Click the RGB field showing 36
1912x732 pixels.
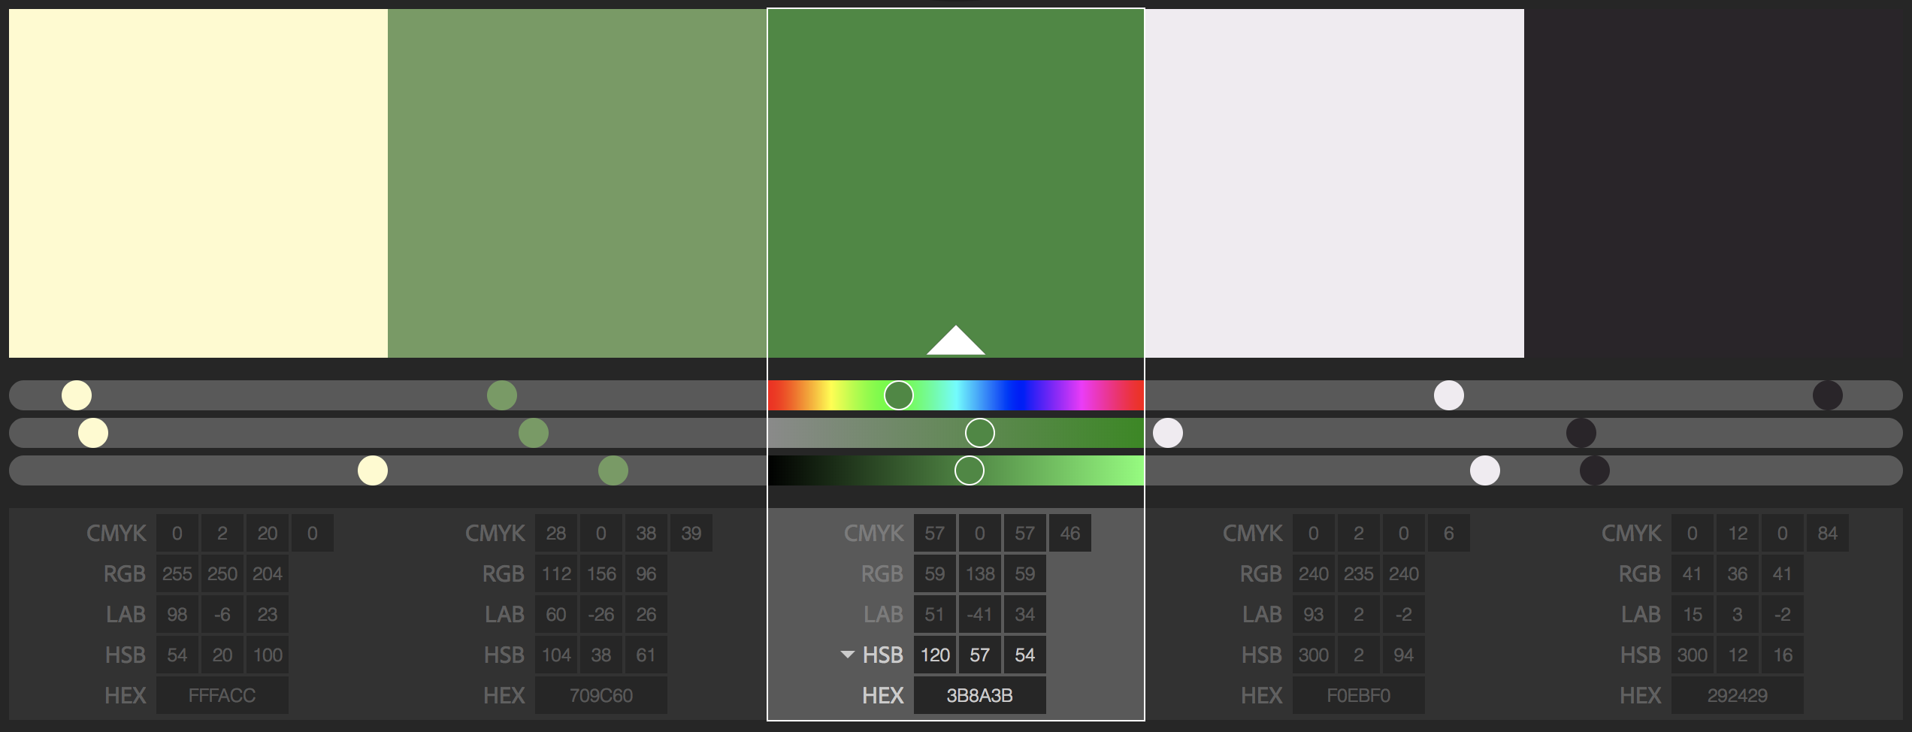pyautogui.click(x=1738, y=573)
